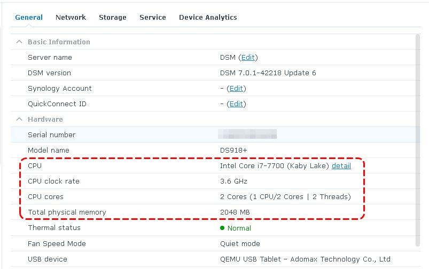Select the USB device QEMU USB Tablet row

[x=305, y=259]
